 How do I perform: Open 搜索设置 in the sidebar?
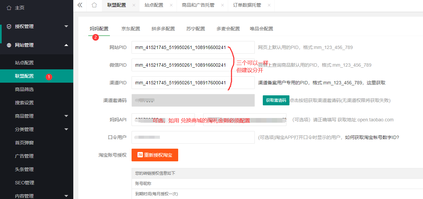(24, 103)
